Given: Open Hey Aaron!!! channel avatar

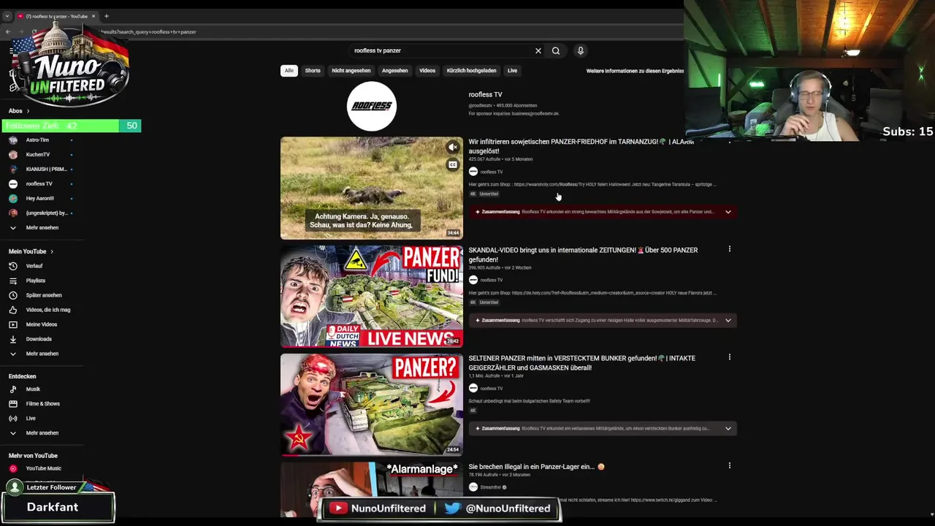Looking at the screenshot, I should coord(13,199).
